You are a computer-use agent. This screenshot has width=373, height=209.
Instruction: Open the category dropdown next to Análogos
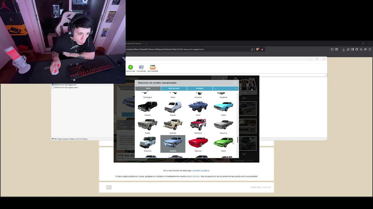point(226,88)
